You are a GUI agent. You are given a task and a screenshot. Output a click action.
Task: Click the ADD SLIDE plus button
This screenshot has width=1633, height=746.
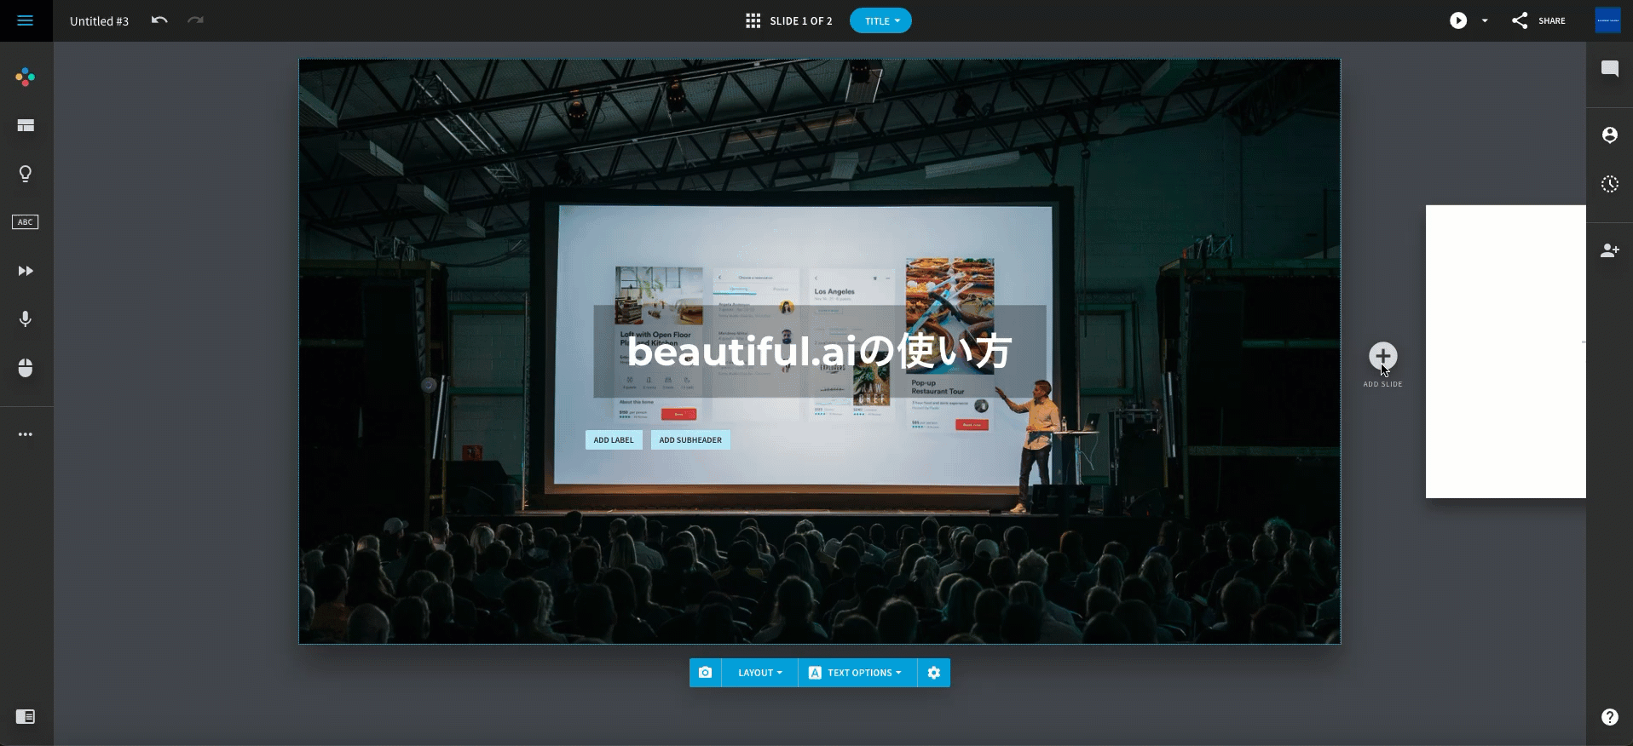point(1382,356)
